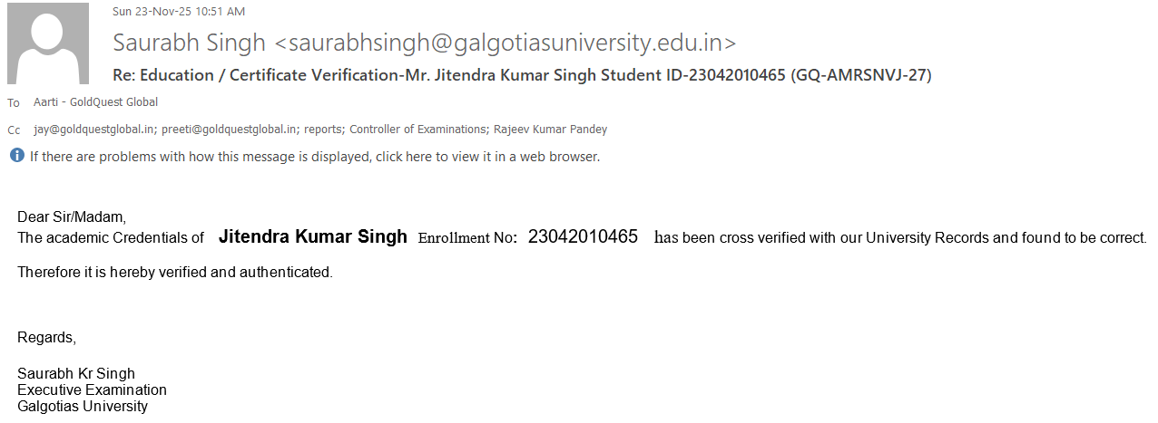Click the blue information icon

tap(16, 156)
